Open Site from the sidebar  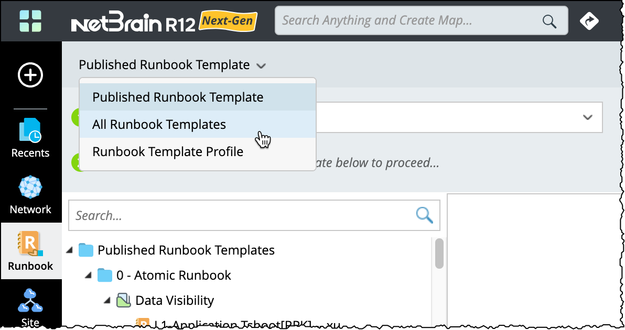tap(30, 306)
